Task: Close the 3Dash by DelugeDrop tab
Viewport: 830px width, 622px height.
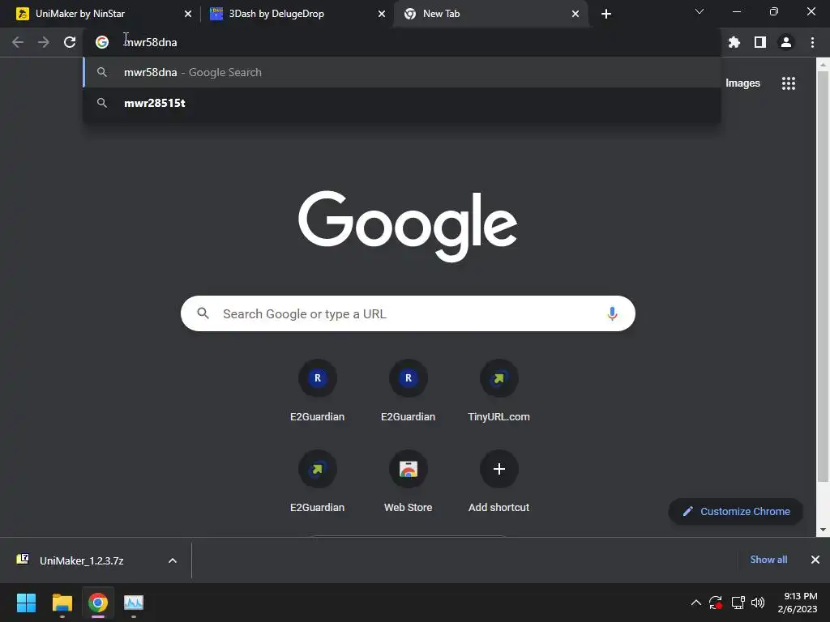Action: tap(382, 14)
